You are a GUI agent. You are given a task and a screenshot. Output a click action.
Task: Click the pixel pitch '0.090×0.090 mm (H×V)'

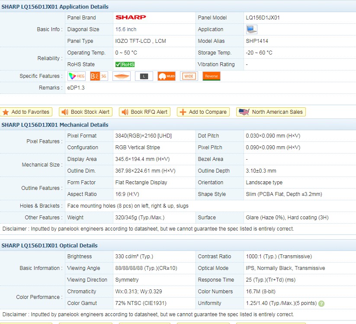click(x=273, y=148)
